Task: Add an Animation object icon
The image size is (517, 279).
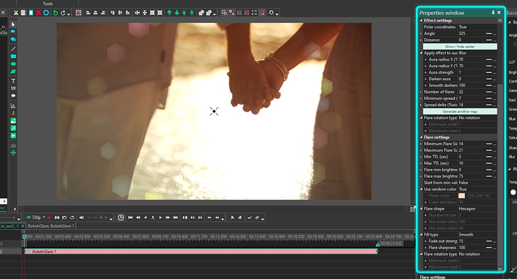Action: tap(13, 113)
